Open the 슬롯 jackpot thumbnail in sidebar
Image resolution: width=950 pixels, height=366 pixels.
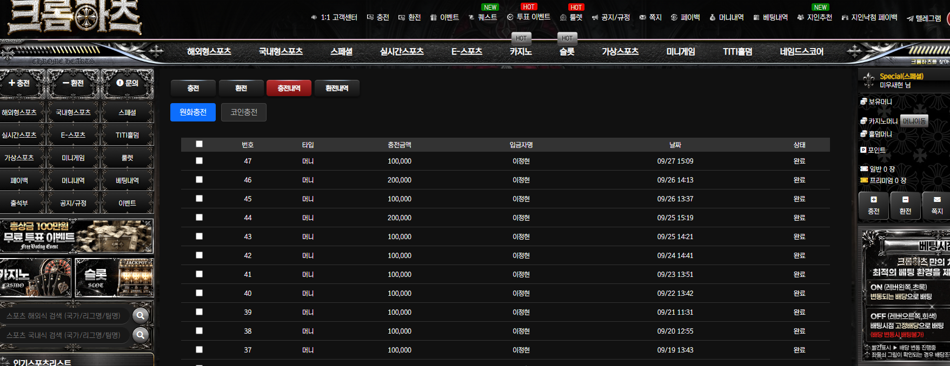coord(114,277)
